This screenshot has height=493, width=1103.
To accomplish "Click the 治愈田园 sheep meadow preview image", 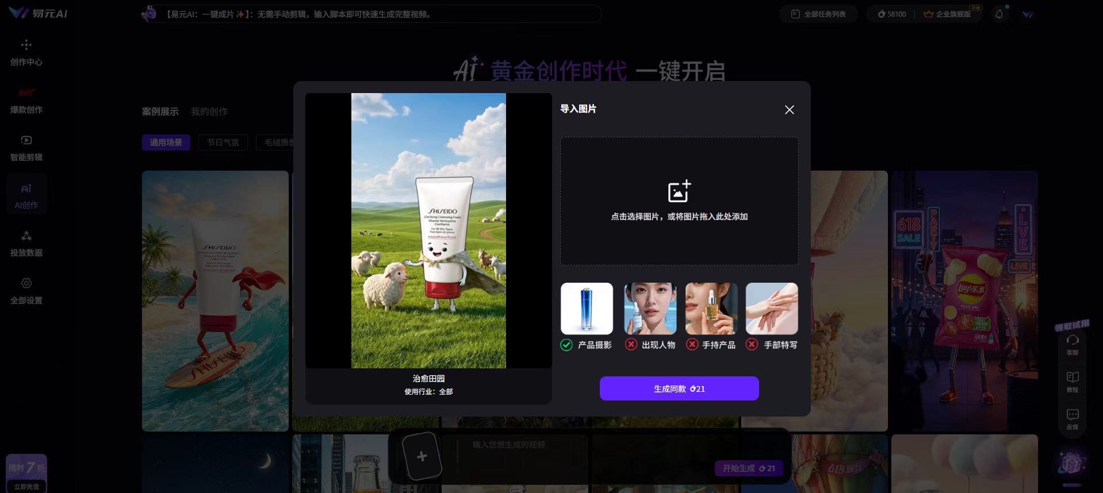I will [x=428, y=230].
